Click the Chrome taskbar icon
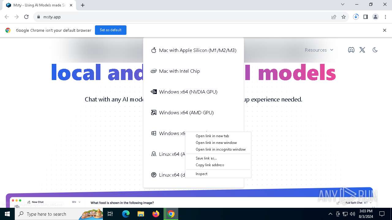392x220 pixels. [x=171, y=214]
